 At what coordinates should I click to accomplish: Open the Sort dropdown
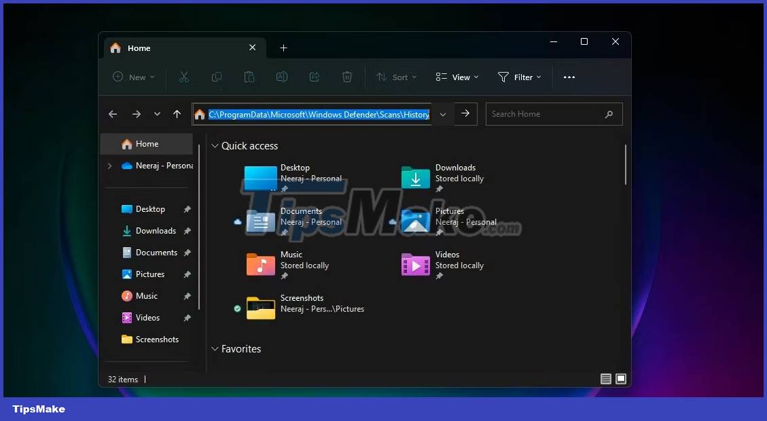point(396,77)
